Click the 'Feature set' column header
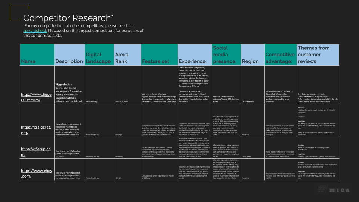This screenshot has height=202, width=359. pos(159,55)
